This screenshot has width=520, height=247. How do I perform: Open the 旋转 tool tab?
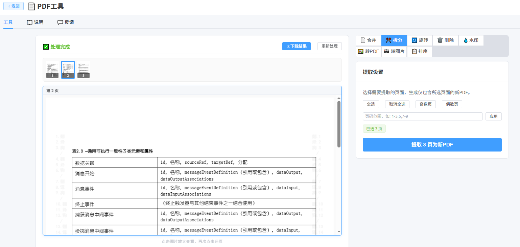click(x=420, y=40)
